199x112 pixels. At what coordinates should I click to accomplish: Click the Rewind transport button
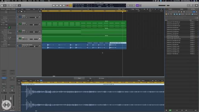click(54, 6)
